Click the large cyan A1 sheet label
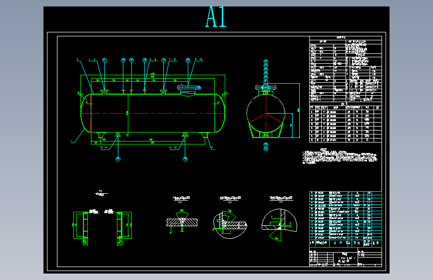This screenshot has height=280, width=433. (x=216, y=16)
